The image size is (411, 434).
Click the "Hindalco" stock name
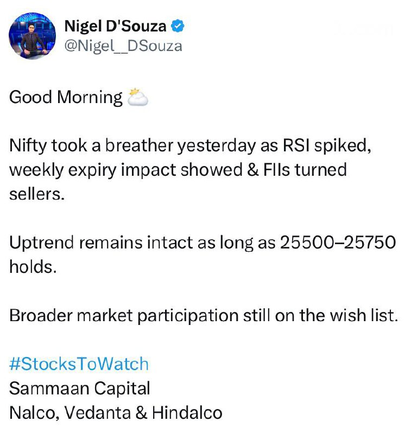(187, 412)
